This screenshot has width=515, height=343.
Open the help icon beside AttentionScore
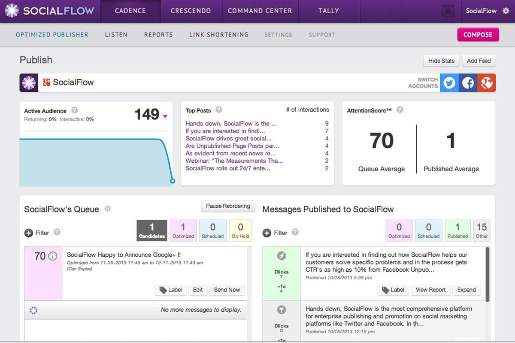pyautogui.click(x=400, y=110)
